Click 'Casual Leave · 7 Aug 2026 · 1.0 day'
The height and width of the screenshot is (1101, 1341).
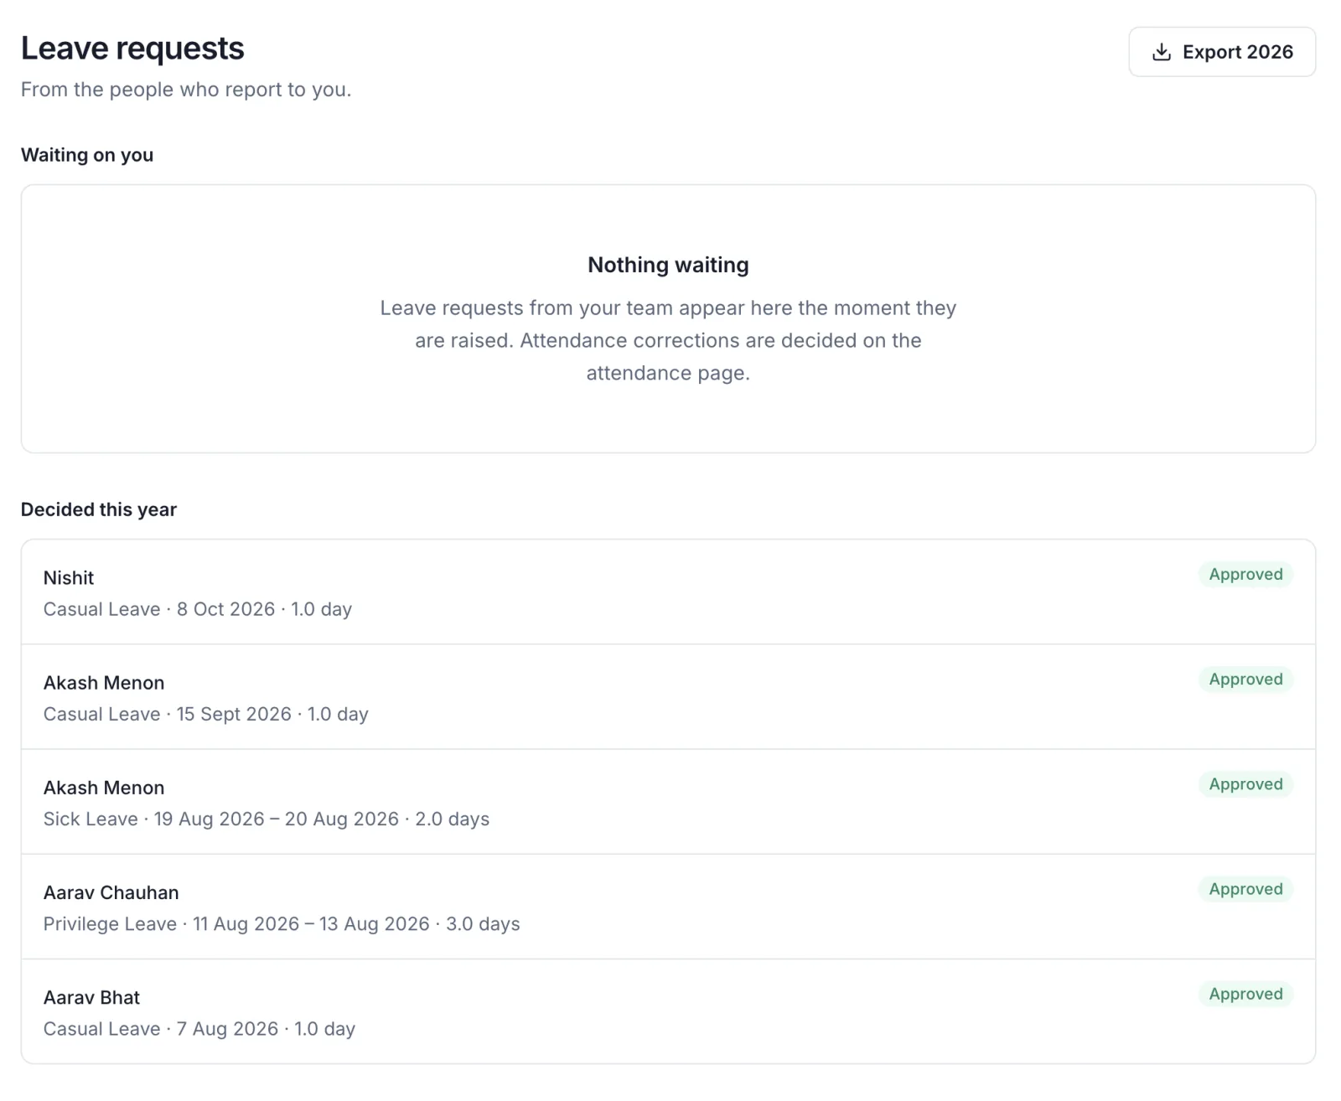coord(199,1028)
